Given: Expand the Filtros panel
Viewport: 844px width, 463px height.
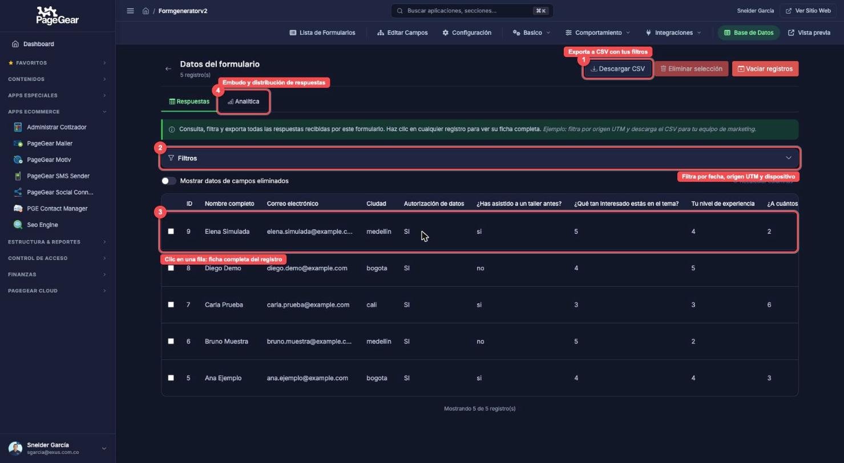Looking at the screenshot, I should pyautogui.click(x=479, y=158).
